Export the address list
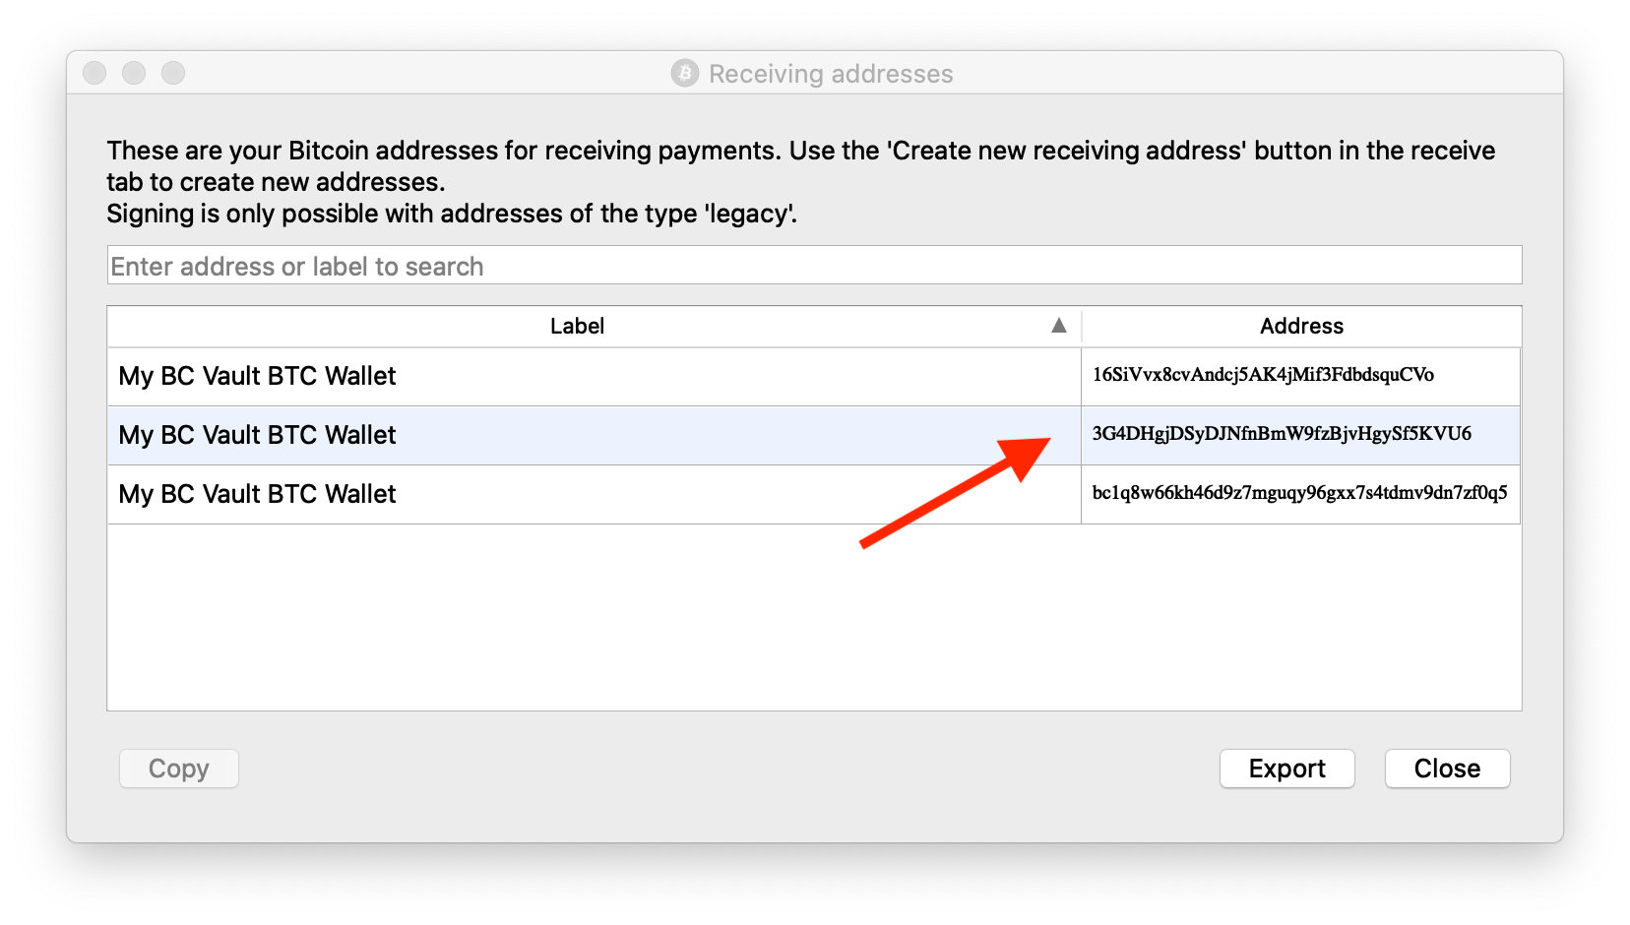This screenshot has width=1630, height=925. [x=1287, y=769]
